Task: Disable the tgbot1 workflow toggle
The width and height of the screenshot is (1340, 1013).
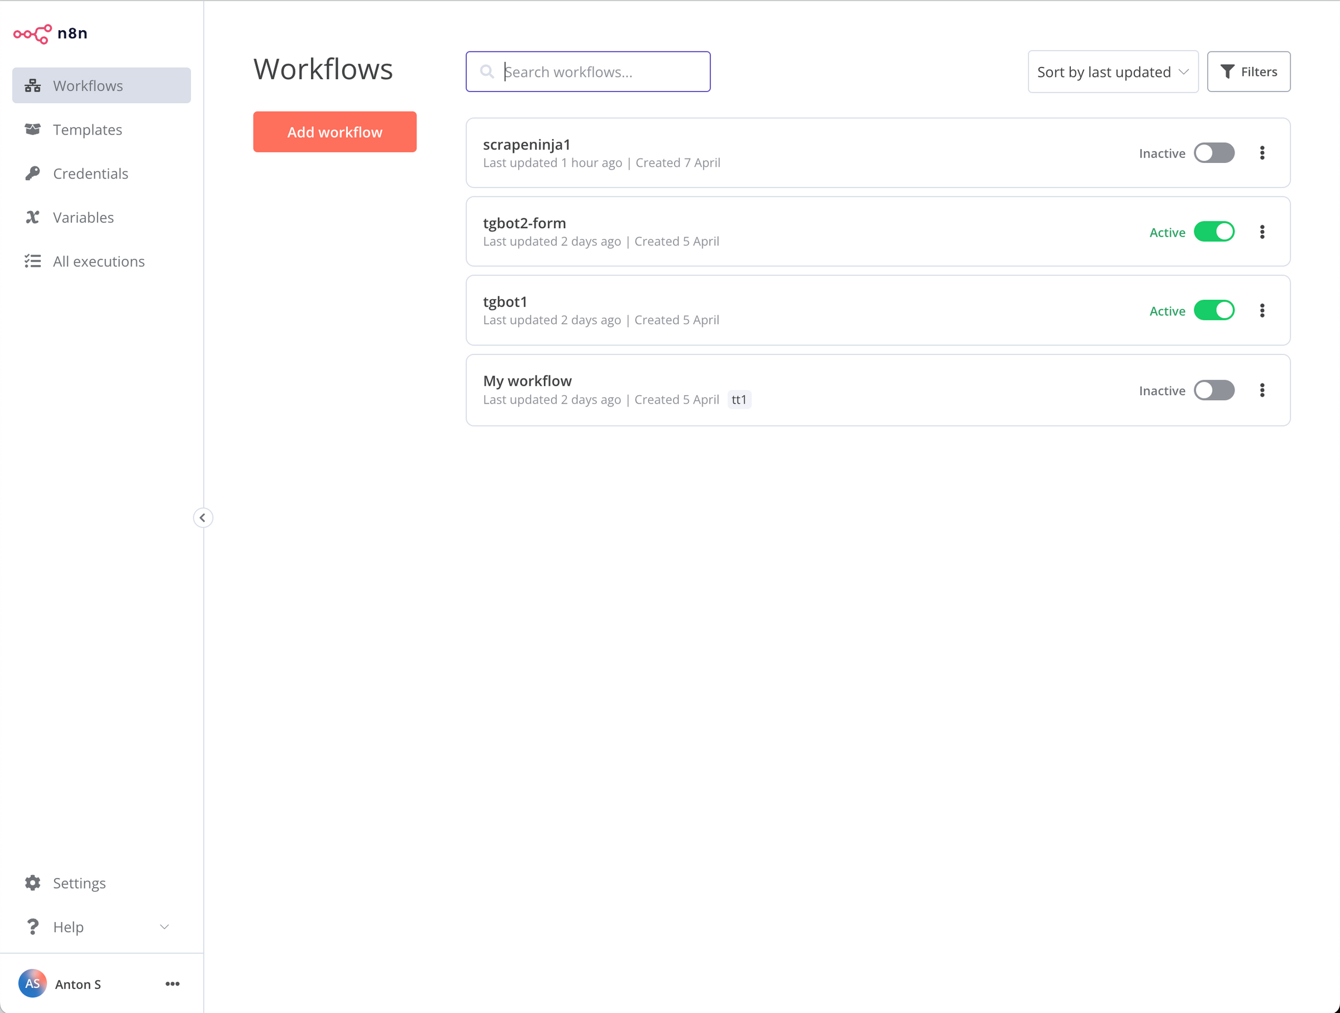Action: pos(1214,310)
